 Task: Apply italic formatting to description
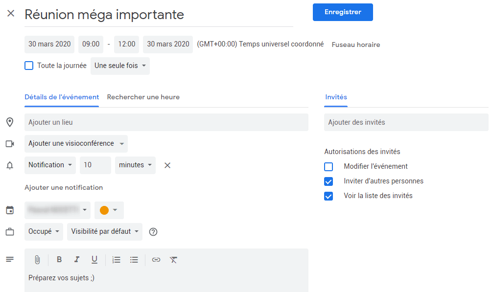click(x=76, y=260)
